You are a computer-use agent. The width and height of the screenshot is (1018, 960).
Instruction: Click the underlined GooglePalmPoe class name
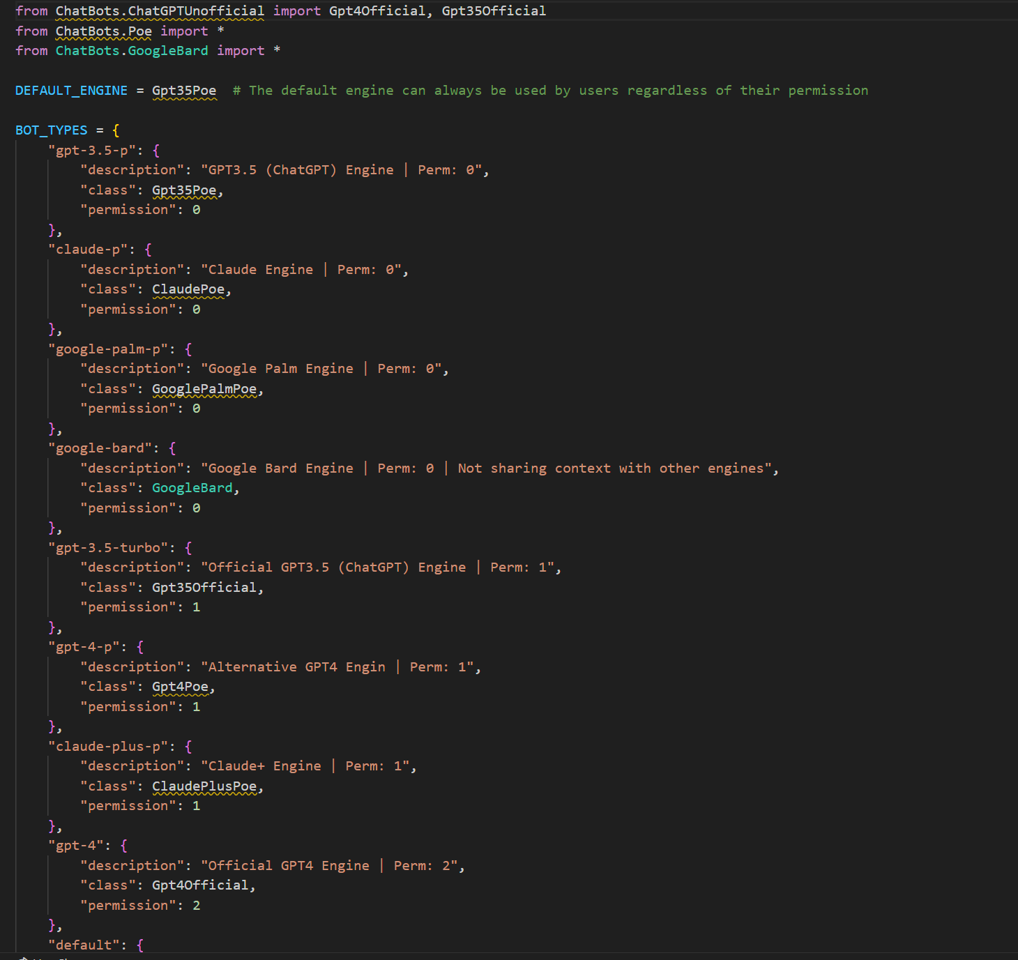tap(204, 388)
